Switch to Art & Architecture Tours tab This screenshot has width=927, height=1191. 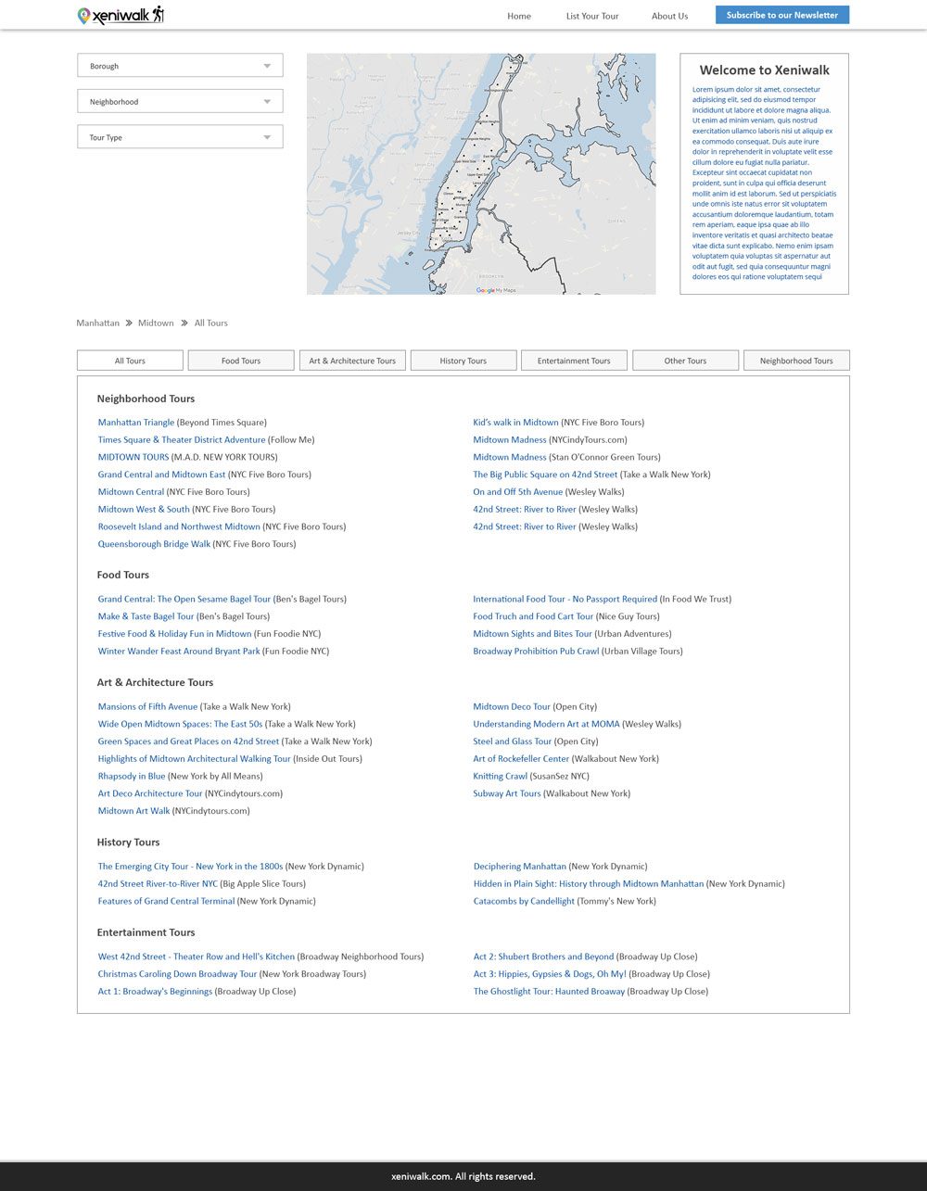point(352,361)
